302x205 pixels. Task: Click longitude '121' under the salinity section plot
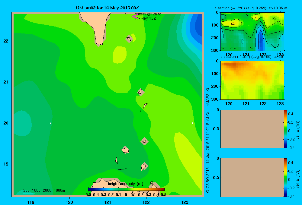246,104
